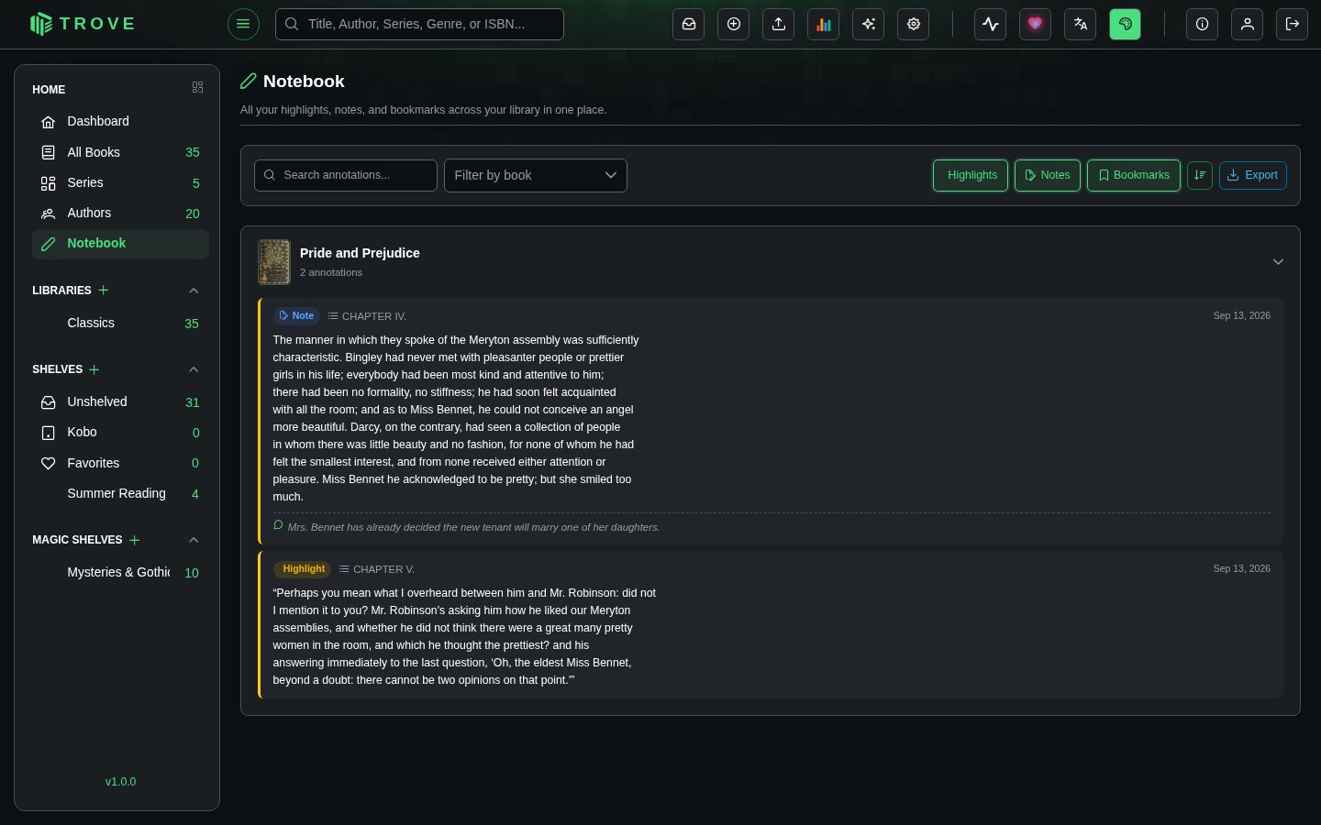Toggle the Notes filter
This screenshot has height=825, width=1321.
[1048, 175]
